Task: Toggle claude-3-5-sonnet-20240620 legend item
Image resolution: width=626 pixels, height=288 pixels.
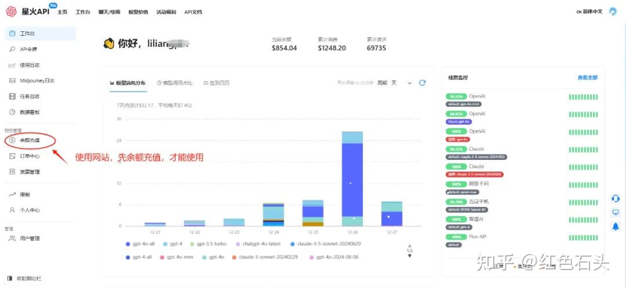Action: click(x=324, y=244)
